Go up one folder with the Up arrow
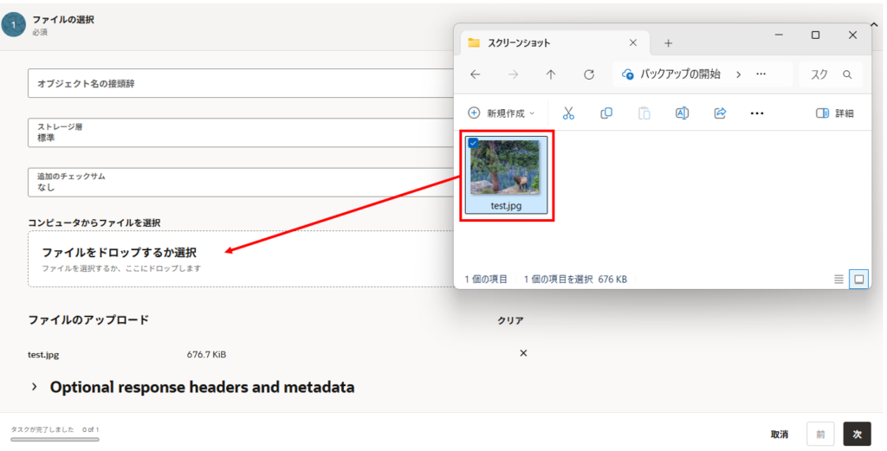This screenshot has height=451, width=887. [x=551, y=74]
